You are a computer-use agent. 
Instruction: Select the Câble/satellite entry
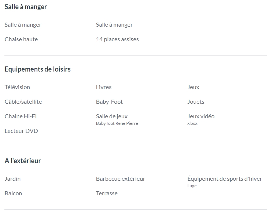click(x=23, y=101)
